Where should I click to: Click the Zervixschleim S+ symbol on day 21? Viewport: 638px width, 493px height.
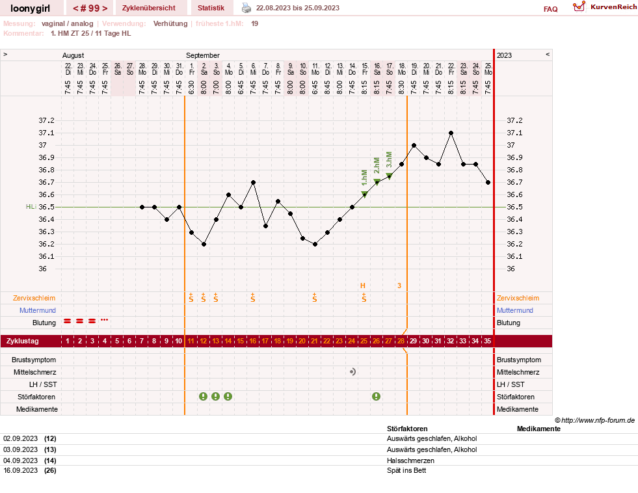click(315, 298)
